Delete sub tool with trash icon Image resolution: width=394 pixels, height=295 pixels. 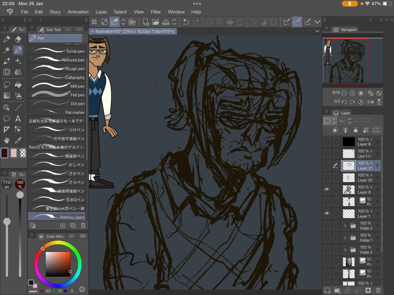tap(83, 226)
